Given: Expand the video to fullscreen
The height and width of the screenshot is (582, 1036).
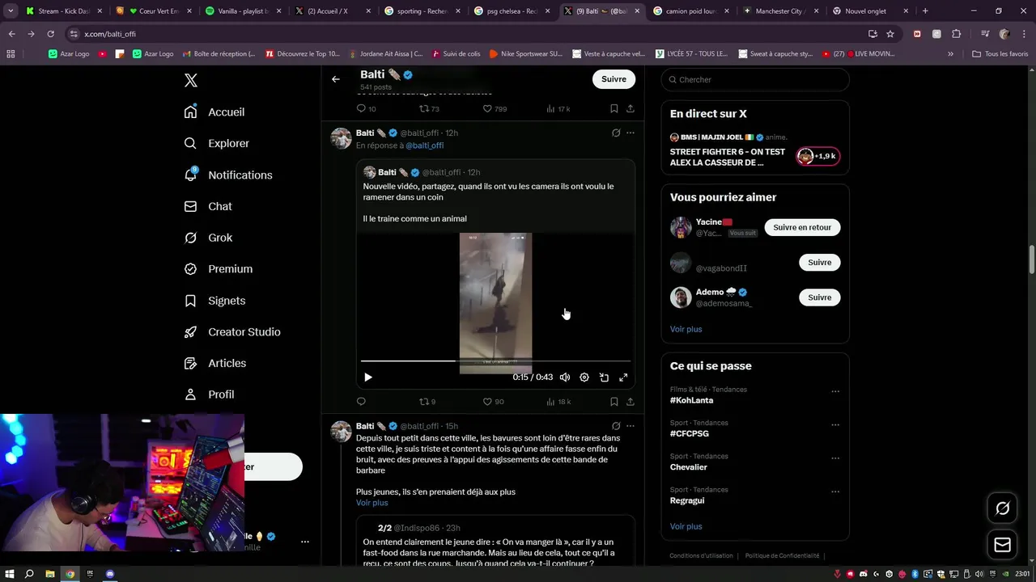Looking at the screenshot, I should (623, 377).
